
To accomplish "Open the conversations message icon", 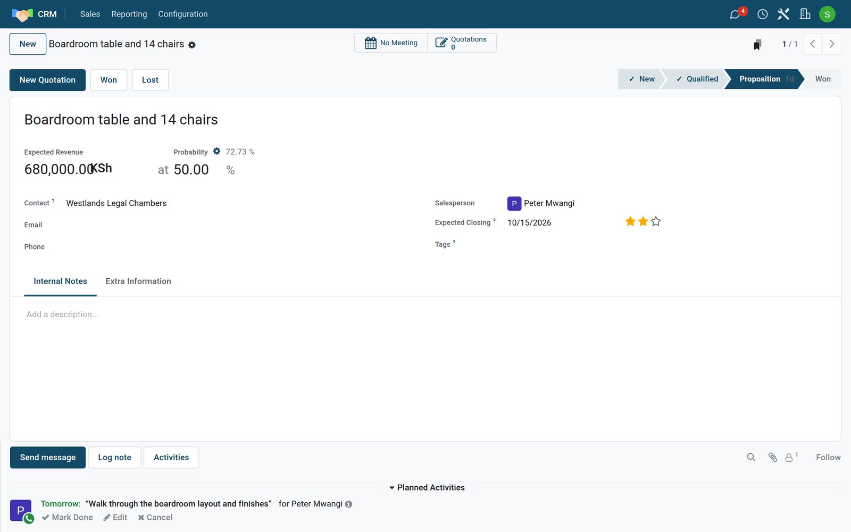I will pos(735,14).
